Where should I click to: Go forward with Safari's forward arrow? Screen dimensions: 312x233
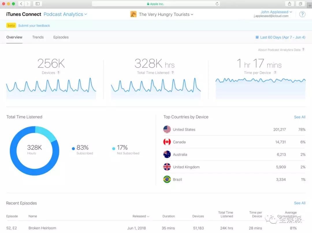(27, 4)
